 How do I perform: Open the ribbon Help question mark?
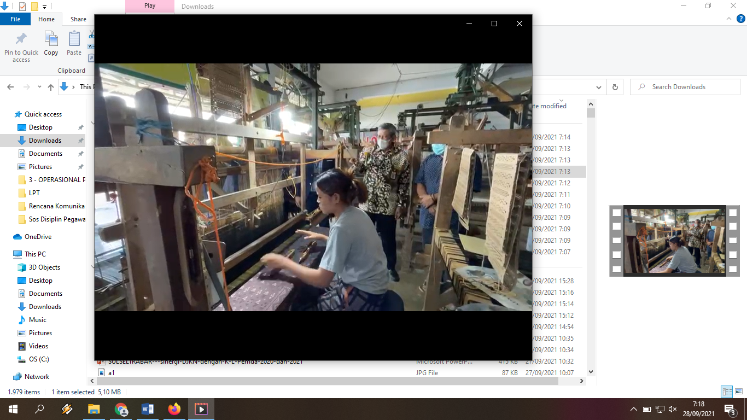741,19
